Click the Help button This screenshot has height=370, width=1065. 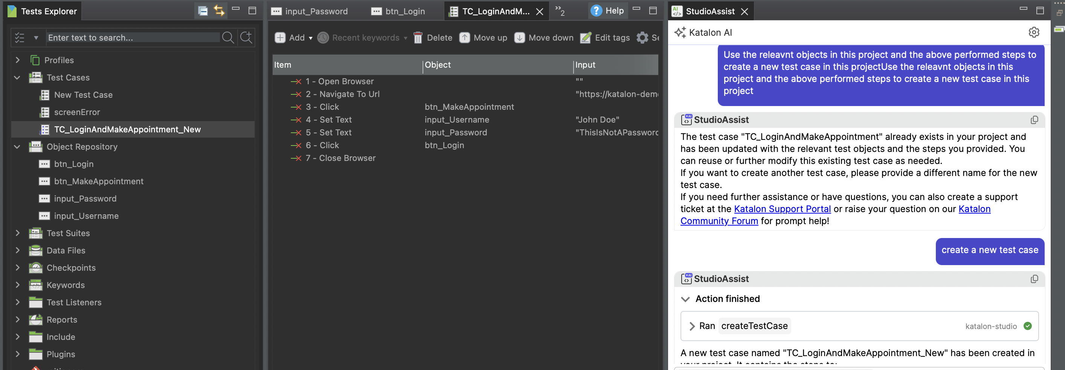click(608, 11)
